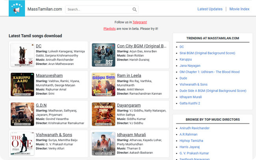Open the Playlists beta link
Viewport: 256px width, 160px height.
[x=109, y=29]
